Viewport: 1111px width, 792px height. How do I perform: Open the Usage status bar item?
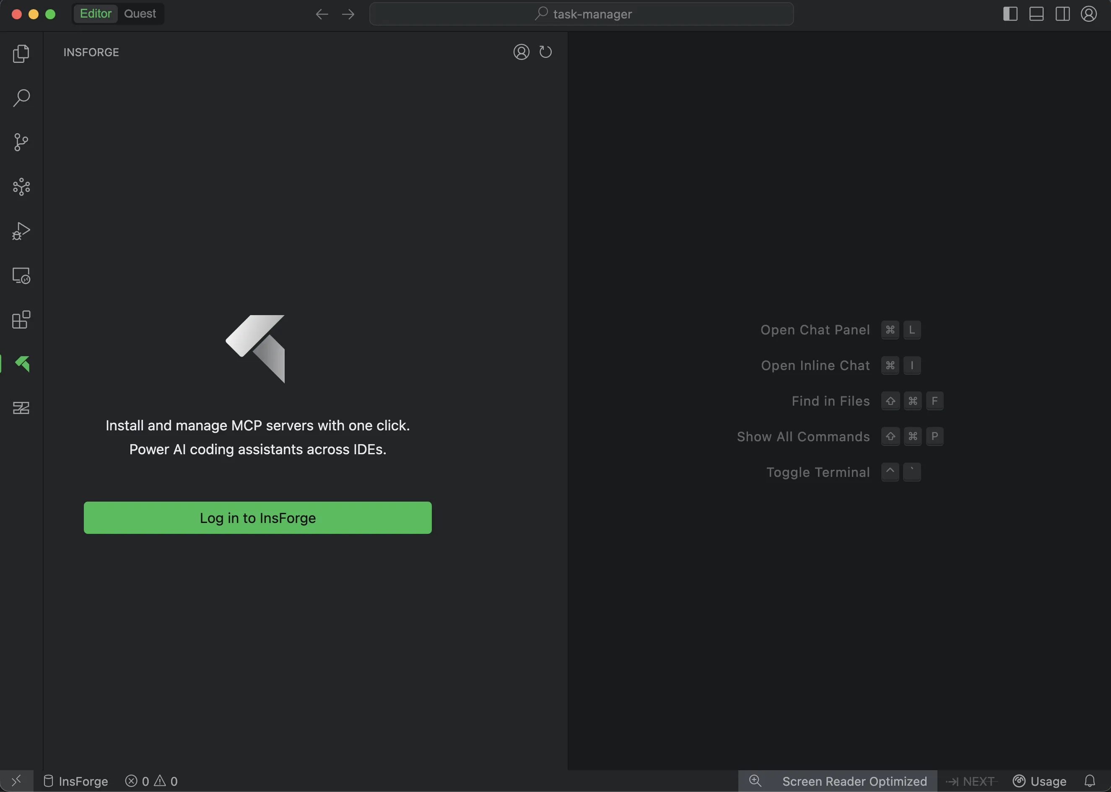coord(1040,781)
